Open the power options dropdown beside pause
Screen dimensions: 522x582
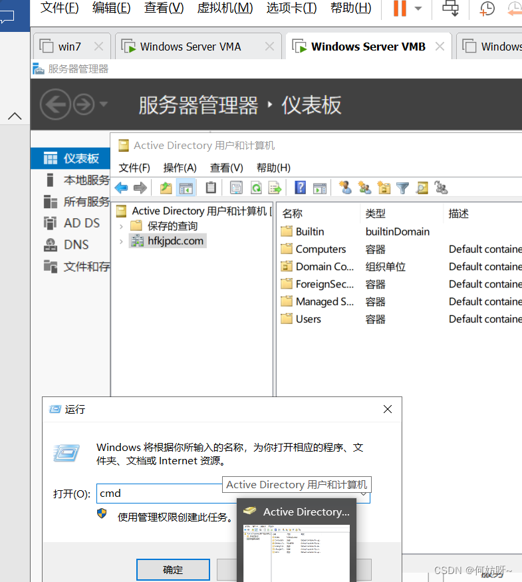click(x=418, y=9)
